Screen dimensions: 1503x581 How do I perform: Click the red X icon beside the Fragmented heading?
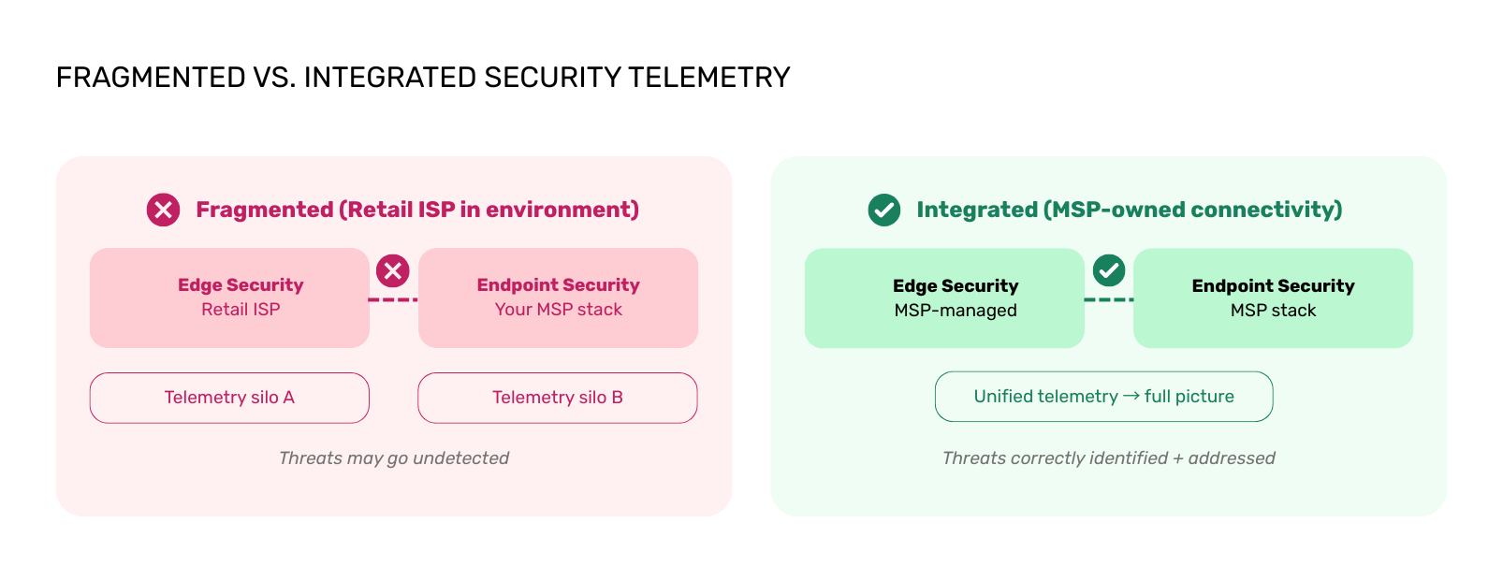[163, 210]
